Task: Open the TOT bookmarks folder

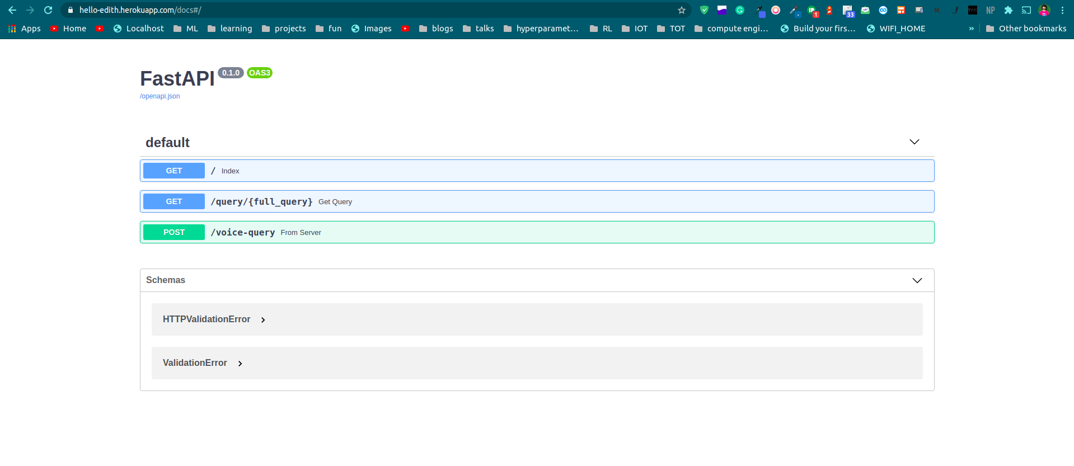Action: coord(671,29)
